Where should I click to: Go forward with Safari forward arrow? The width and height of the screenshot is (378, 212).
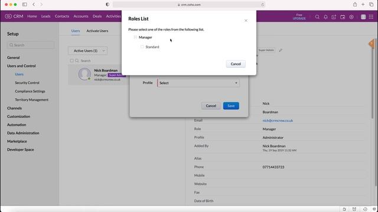[x=41, y=4]
